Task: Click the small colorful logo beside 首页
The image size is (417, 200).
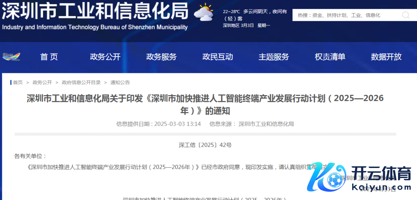Action: point(11,57)
